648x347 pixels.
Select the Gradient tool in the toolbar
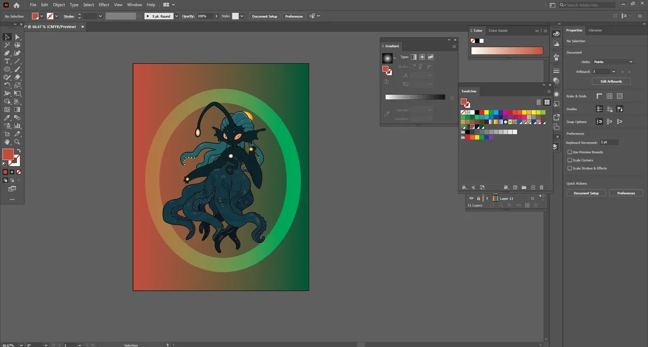17,110
